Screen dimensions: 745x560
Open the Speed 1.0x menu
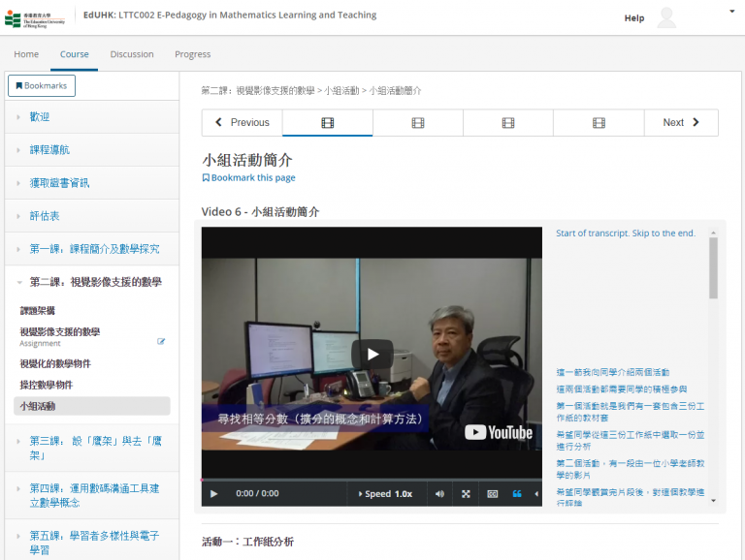386,493
